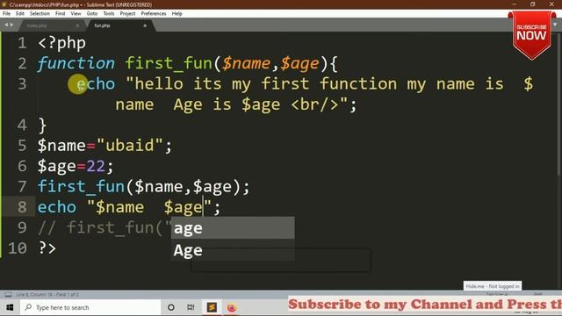Screen dimensions: 562x316
Task: Open the Find menu
Action: coord(61,14)
